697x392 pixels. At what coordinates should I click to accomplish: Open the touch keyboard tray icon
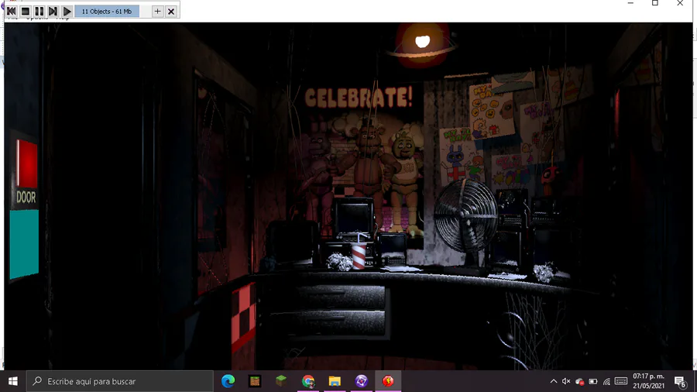621,381
